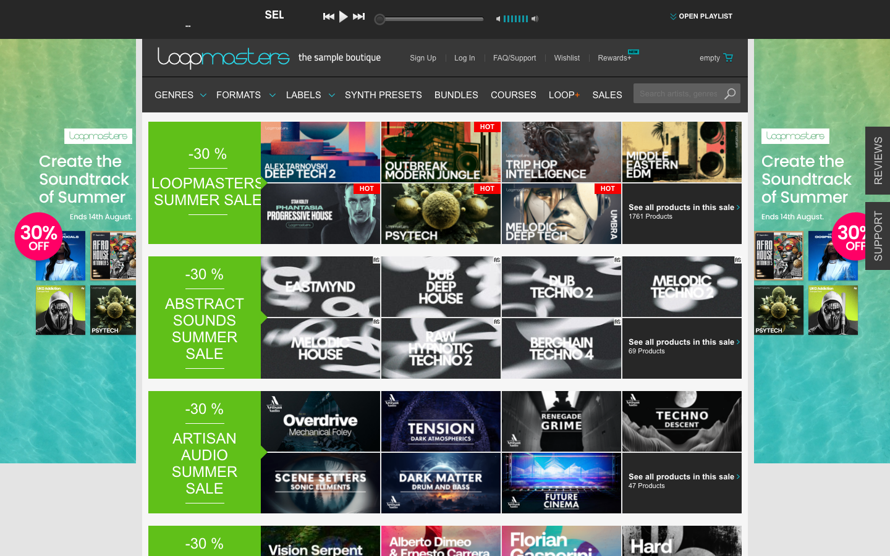890x556 pixels.
Task: Focus the search artists, genres field
Action: 678,93
